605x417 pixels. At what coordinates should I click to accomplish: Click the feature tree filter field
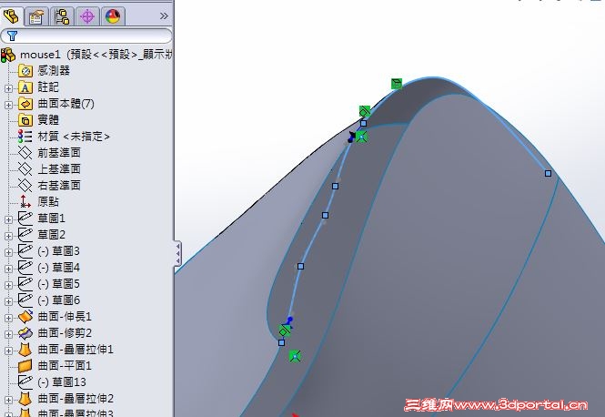point(86,36)
